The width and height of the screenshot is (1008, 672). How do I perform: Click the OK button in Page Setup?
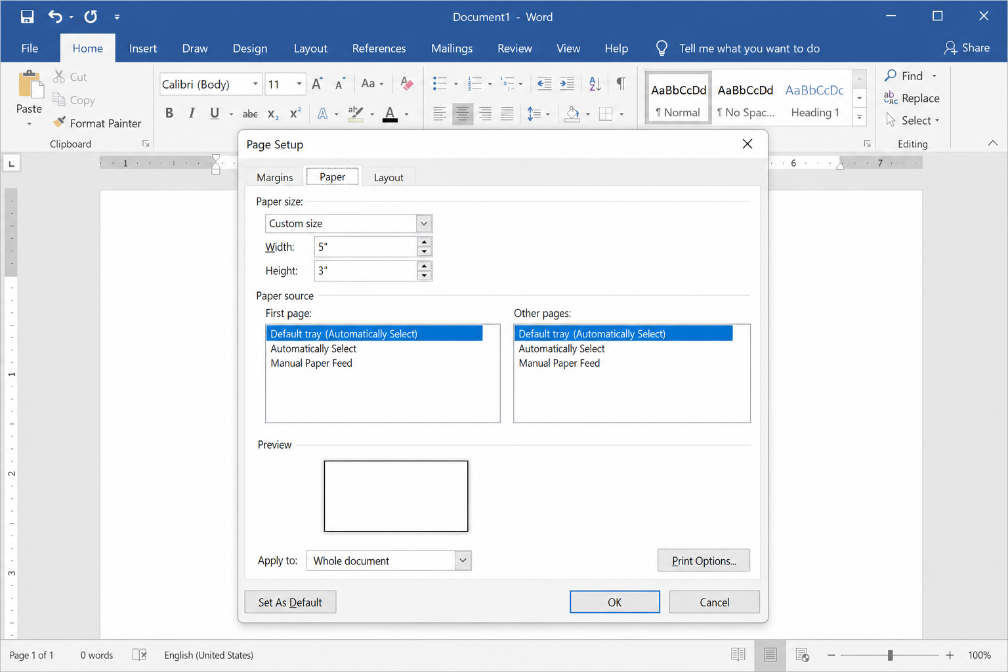click(615, 602)
